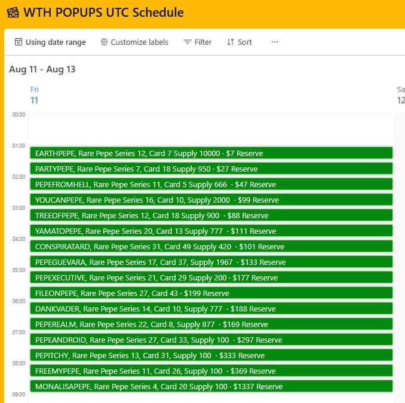405x403 pixels.
Task: Click the Sort arrows icon
Action: coord(231,42)
